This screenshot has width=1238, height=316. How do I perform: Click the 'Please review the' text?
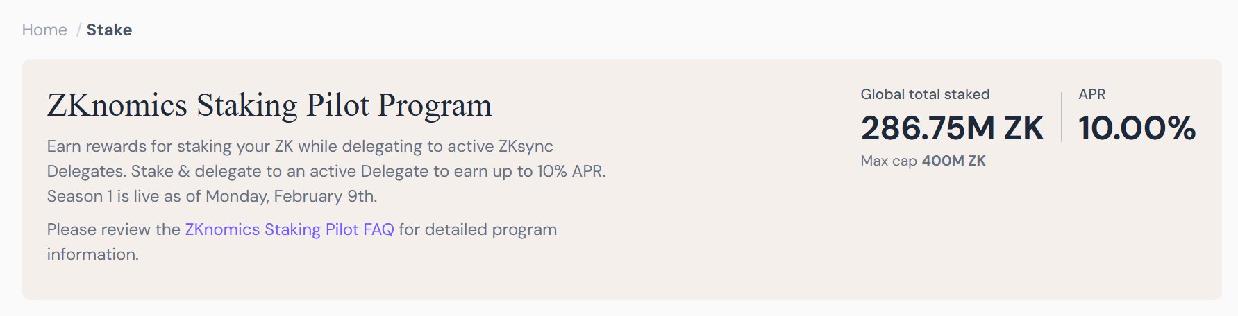(x=113, y=229)
